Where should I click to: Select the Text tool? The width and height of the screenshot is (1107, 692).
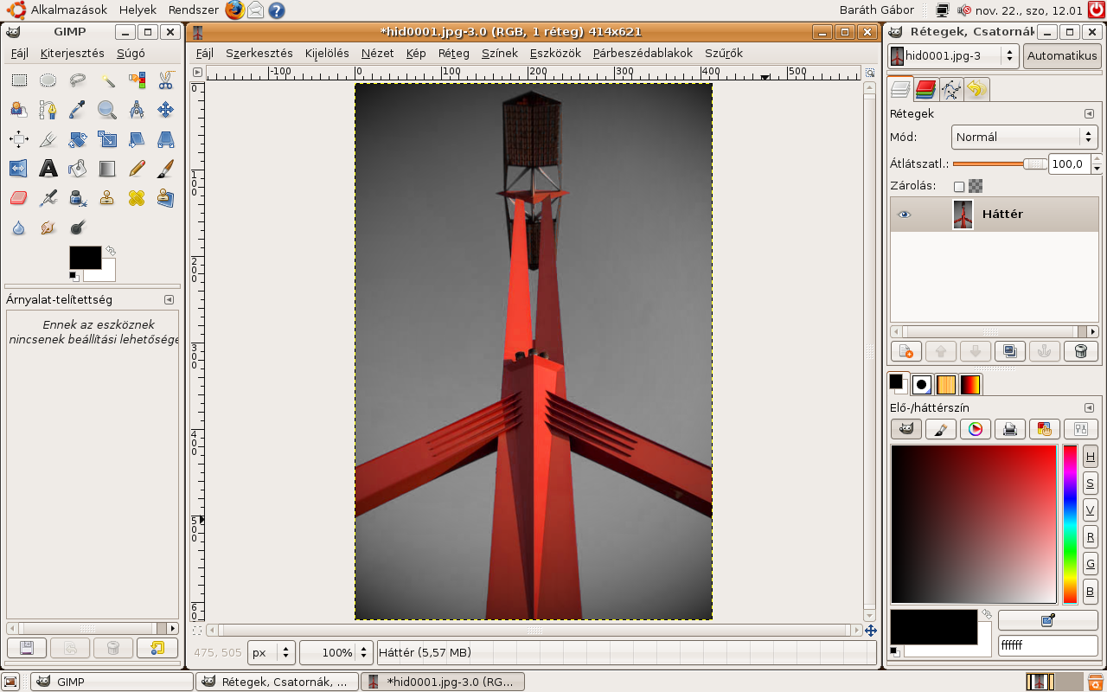[48, 169]
